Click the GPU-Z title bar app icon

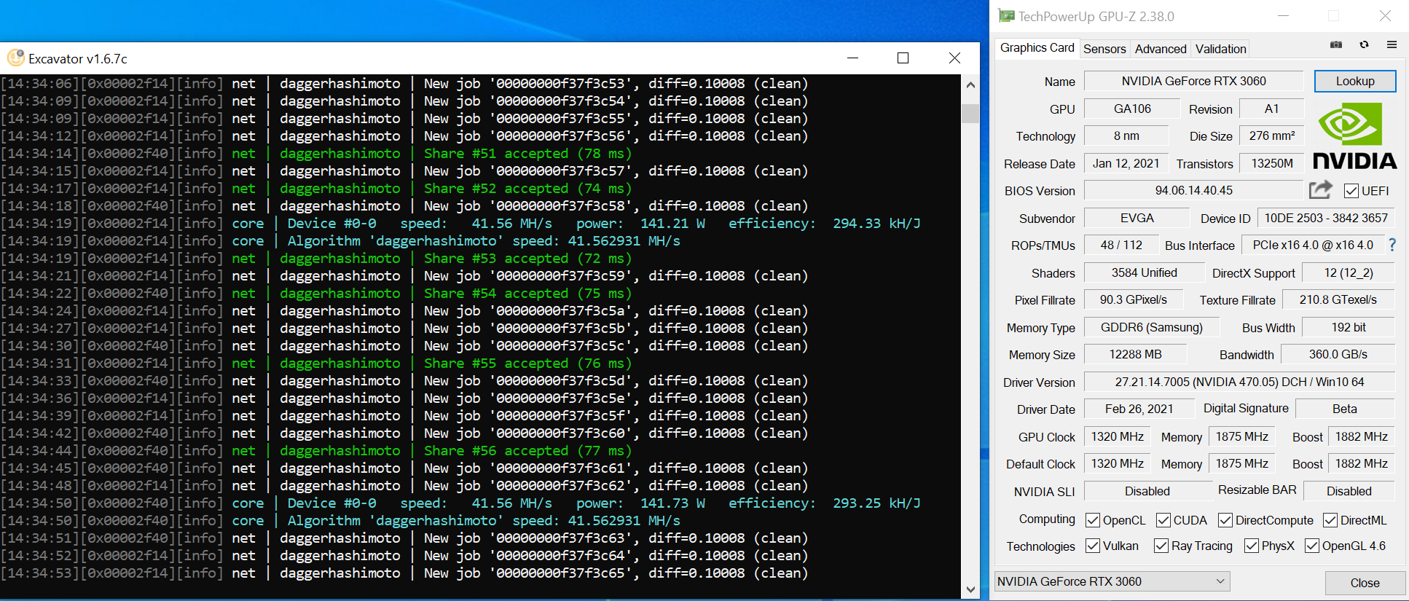pyautogui.click(x=1006, y=16)
